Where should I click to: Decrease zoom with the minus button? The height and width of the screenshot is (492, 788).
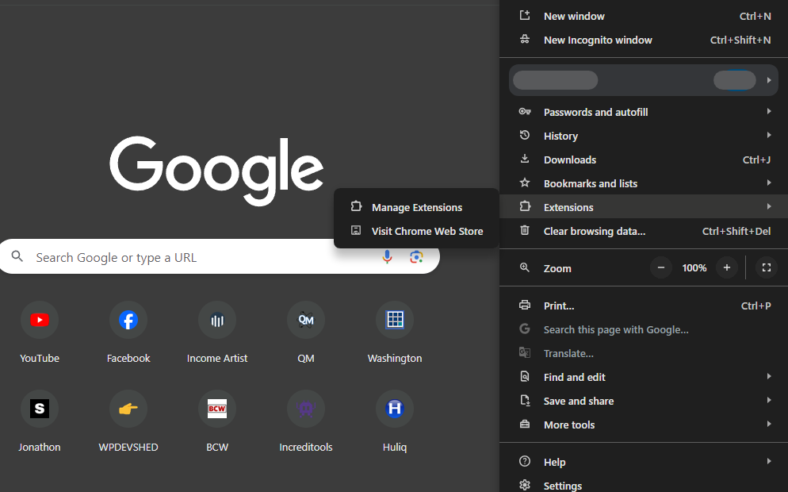(661, 267)
